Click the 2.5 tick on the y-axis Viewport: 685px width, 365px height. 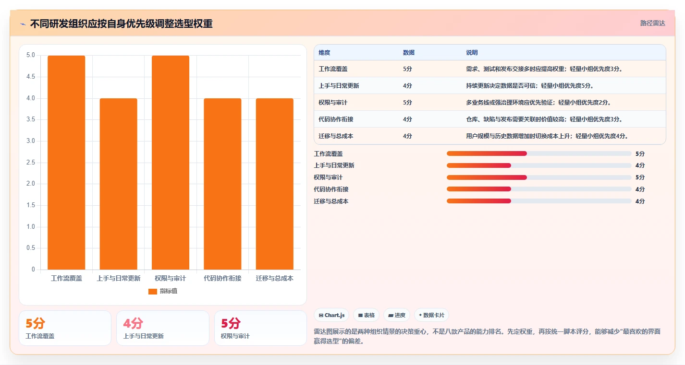click(x=30, y=163)
